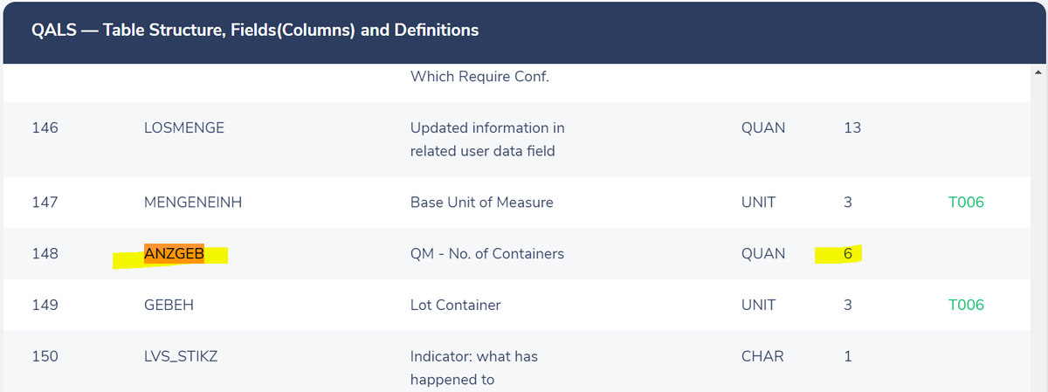
Task: Click the LOSMENGE field name
Action: point(183,127)
